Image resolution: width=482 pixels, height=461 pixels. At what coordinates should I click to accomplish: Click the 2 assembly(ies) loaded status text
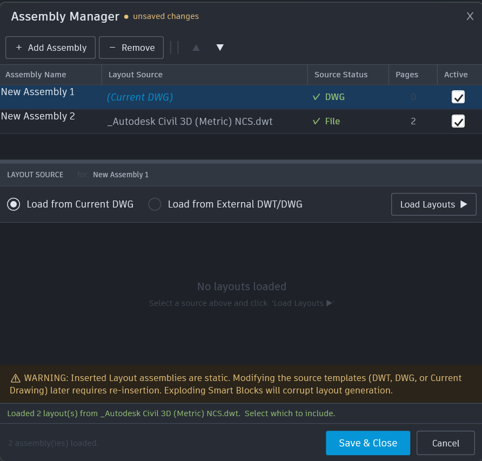tap(53, 443)
